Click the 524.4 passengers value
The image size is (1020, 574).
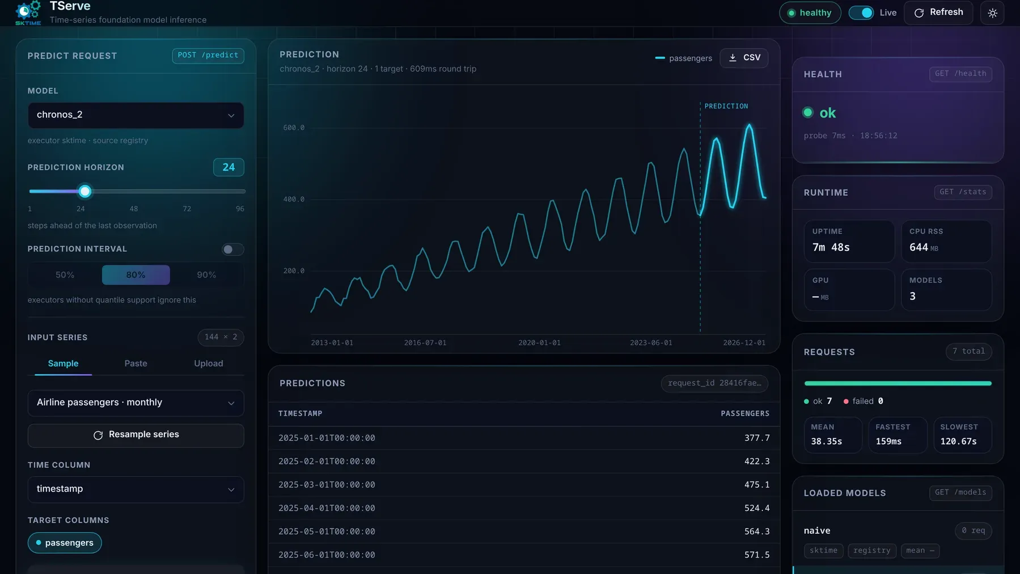coord(757,508)
